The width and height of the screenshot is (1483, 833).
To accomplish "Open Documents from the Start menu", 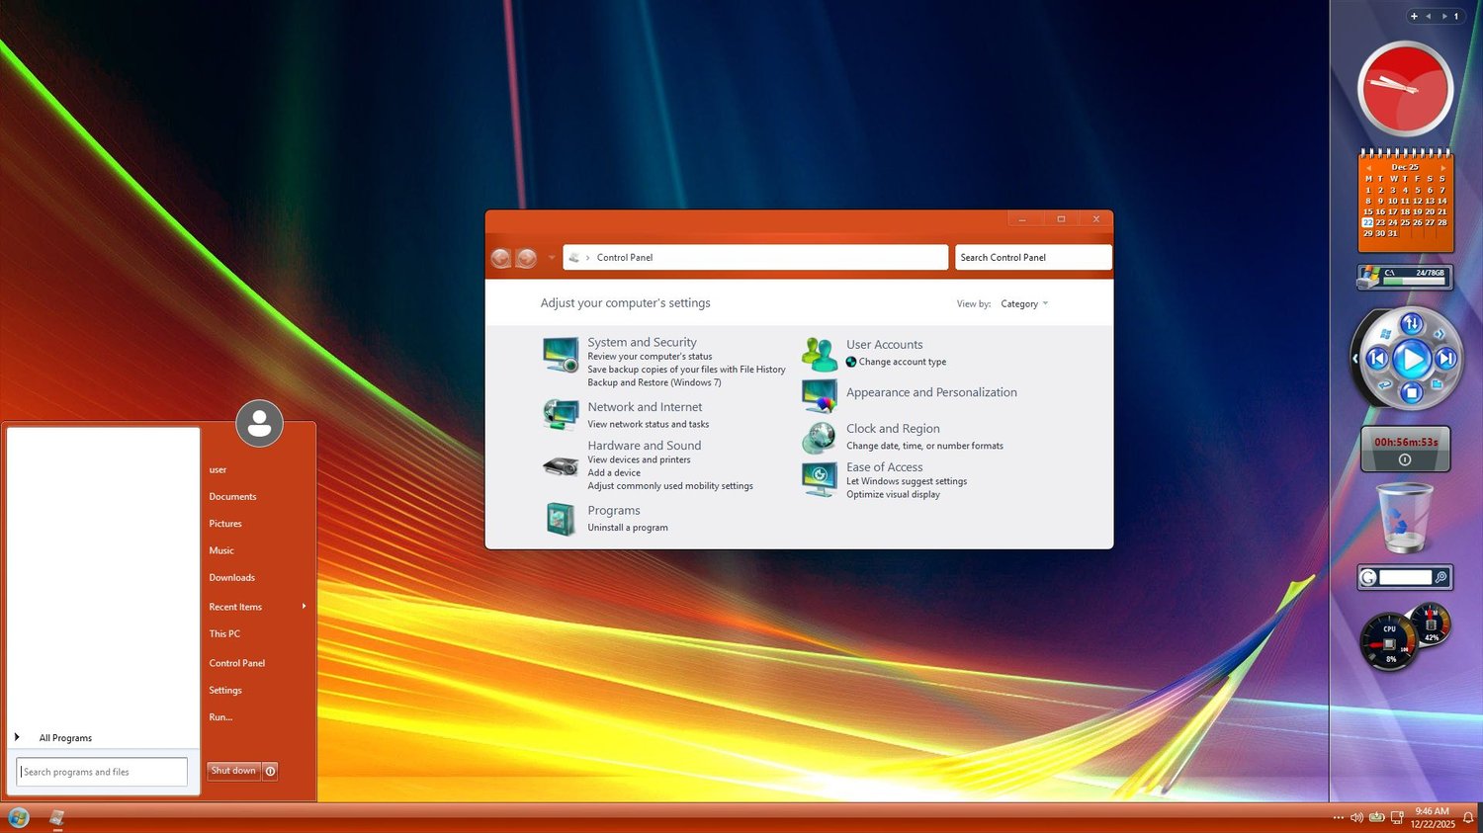I will coord(232,497).
